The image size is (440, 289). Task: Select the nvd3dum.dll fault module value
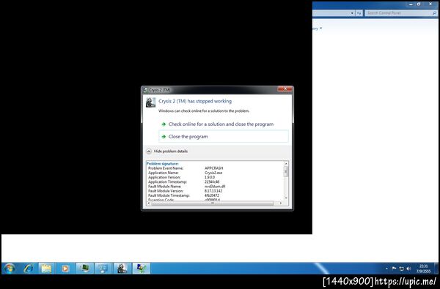[215, 187]
